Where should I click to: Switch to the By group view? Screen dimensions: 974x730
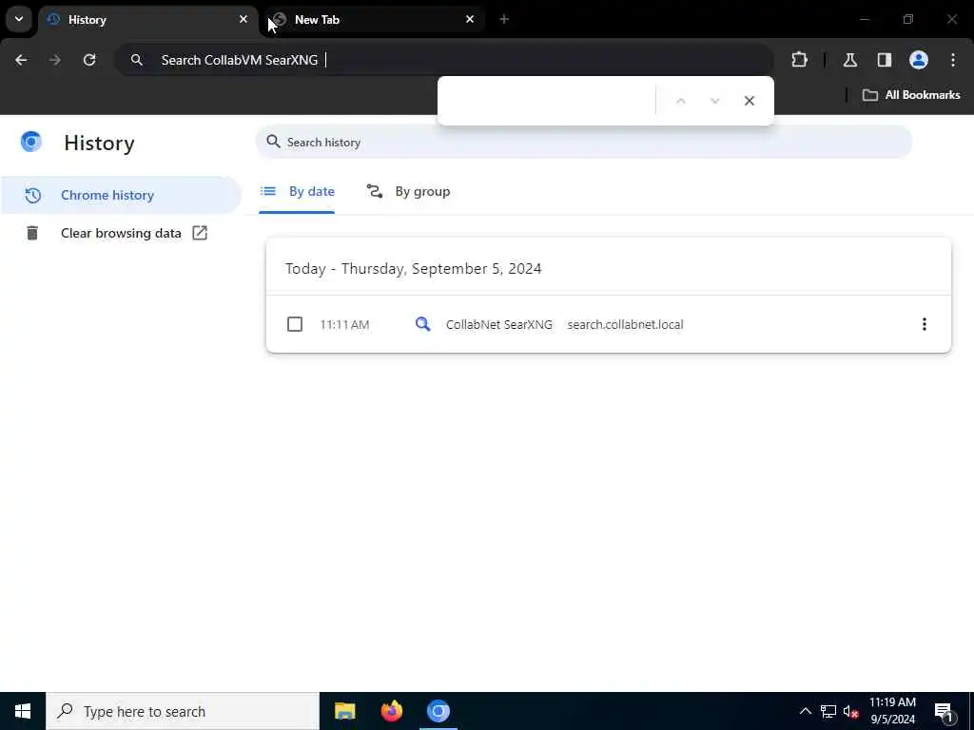[408, 192]
